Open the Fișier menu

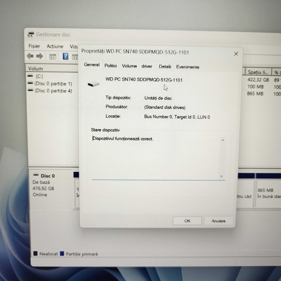coord(34,46)
